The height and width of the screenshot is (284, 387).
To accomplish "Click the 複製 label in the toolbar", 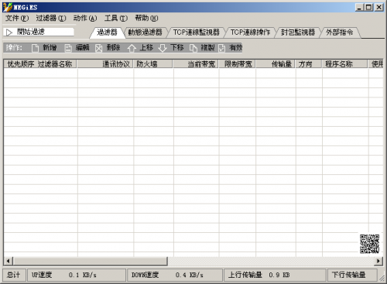I will point(207,48).
